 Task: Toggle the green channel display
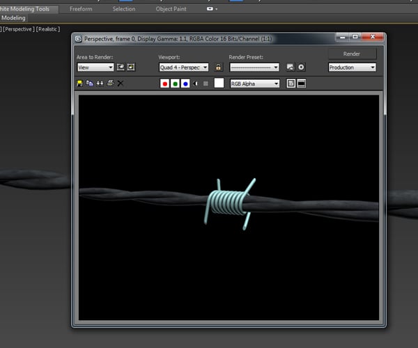pyautogui.click(x=175, y=84)
